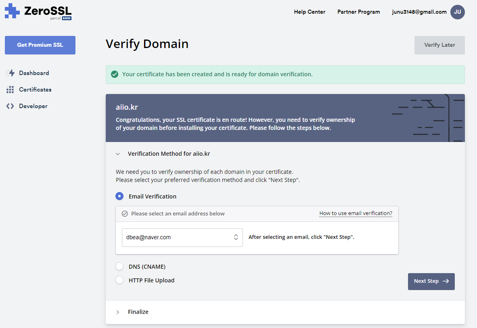Collapse the Verification Method section chevron

118,154
